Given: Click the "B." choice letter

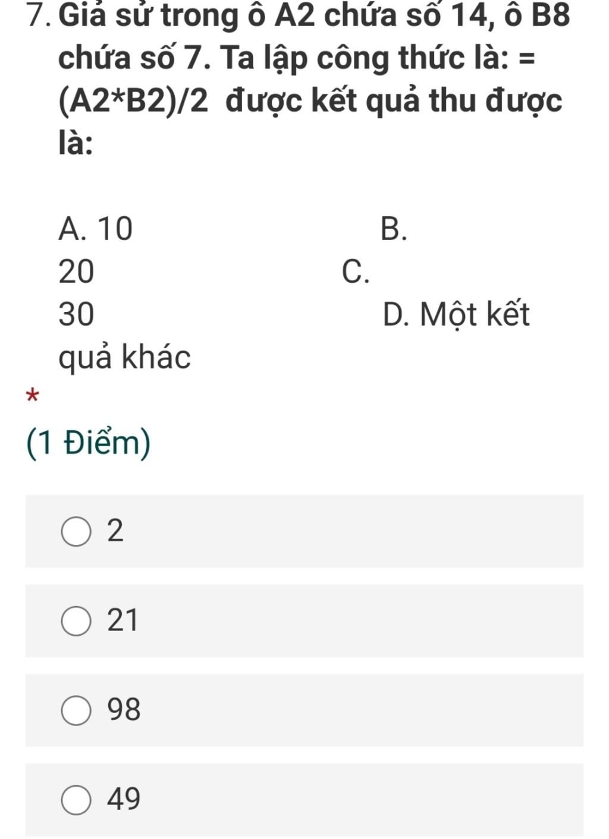Looking at the screenshot, I should click(394, 229).
